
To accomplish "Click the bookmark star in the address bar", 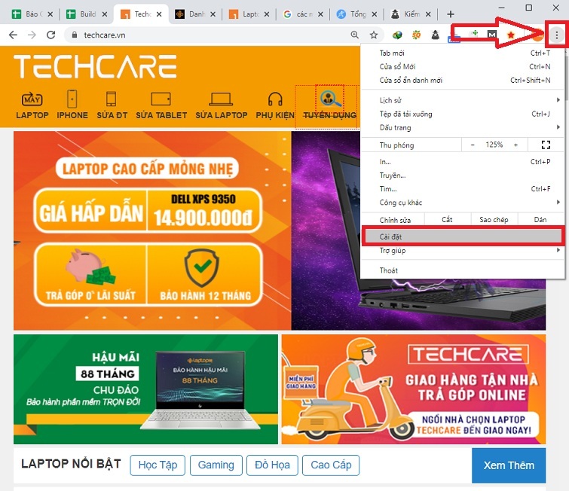I will (373, 35).
